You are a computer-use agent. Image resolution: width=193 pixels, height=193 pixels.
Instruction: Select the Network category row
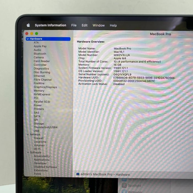[x=35, y=135]
